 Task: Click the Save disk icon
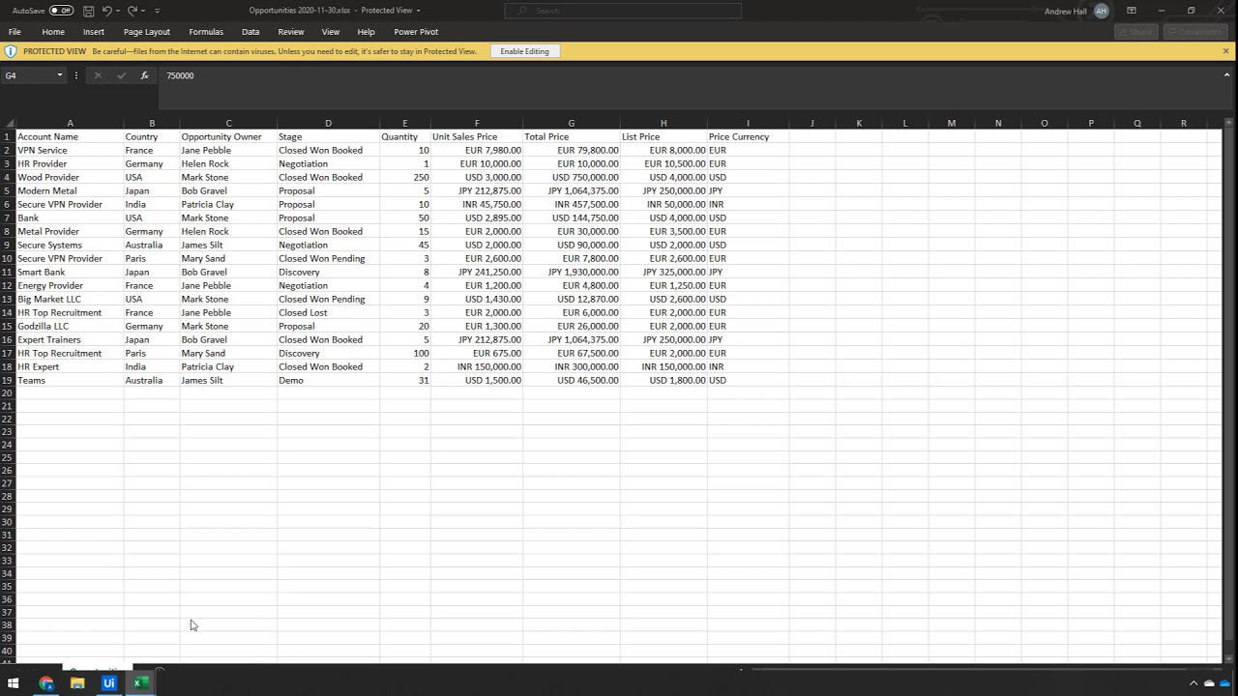(88, 11)
